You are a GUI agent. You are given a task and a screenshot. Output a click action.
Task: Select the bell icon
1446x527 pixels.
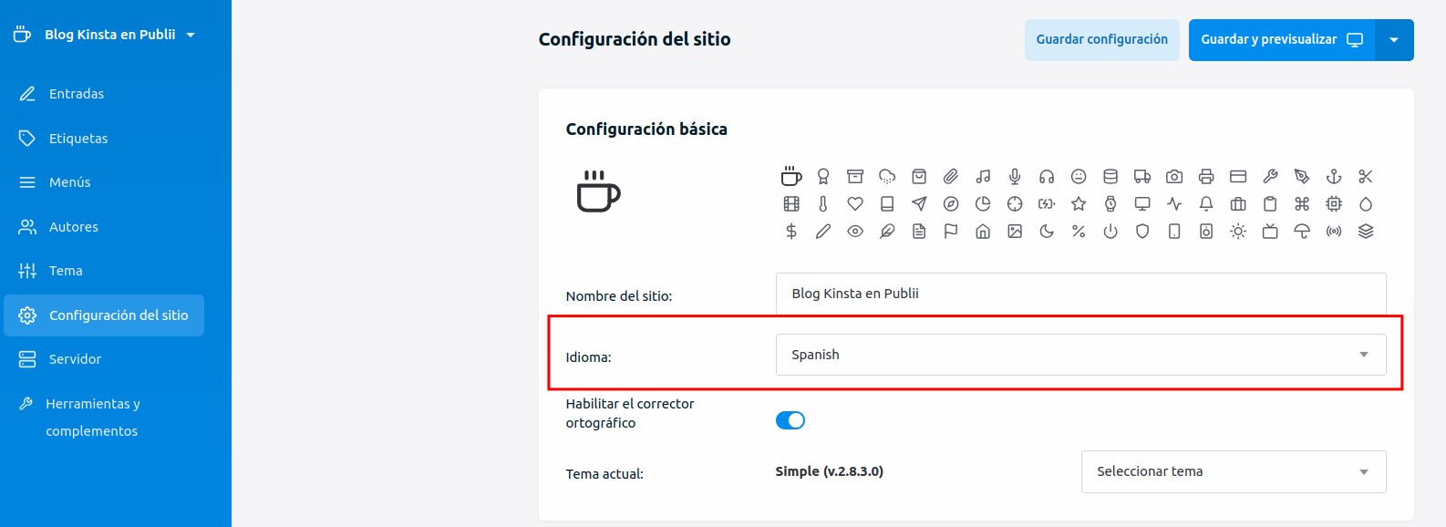tap(1206, 204)
